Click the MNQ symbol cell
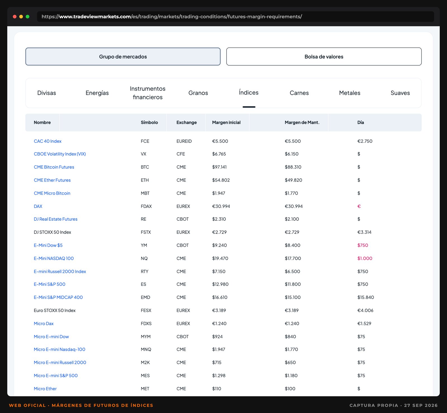This screenshot has width=447, height=413. click(146, 349)
